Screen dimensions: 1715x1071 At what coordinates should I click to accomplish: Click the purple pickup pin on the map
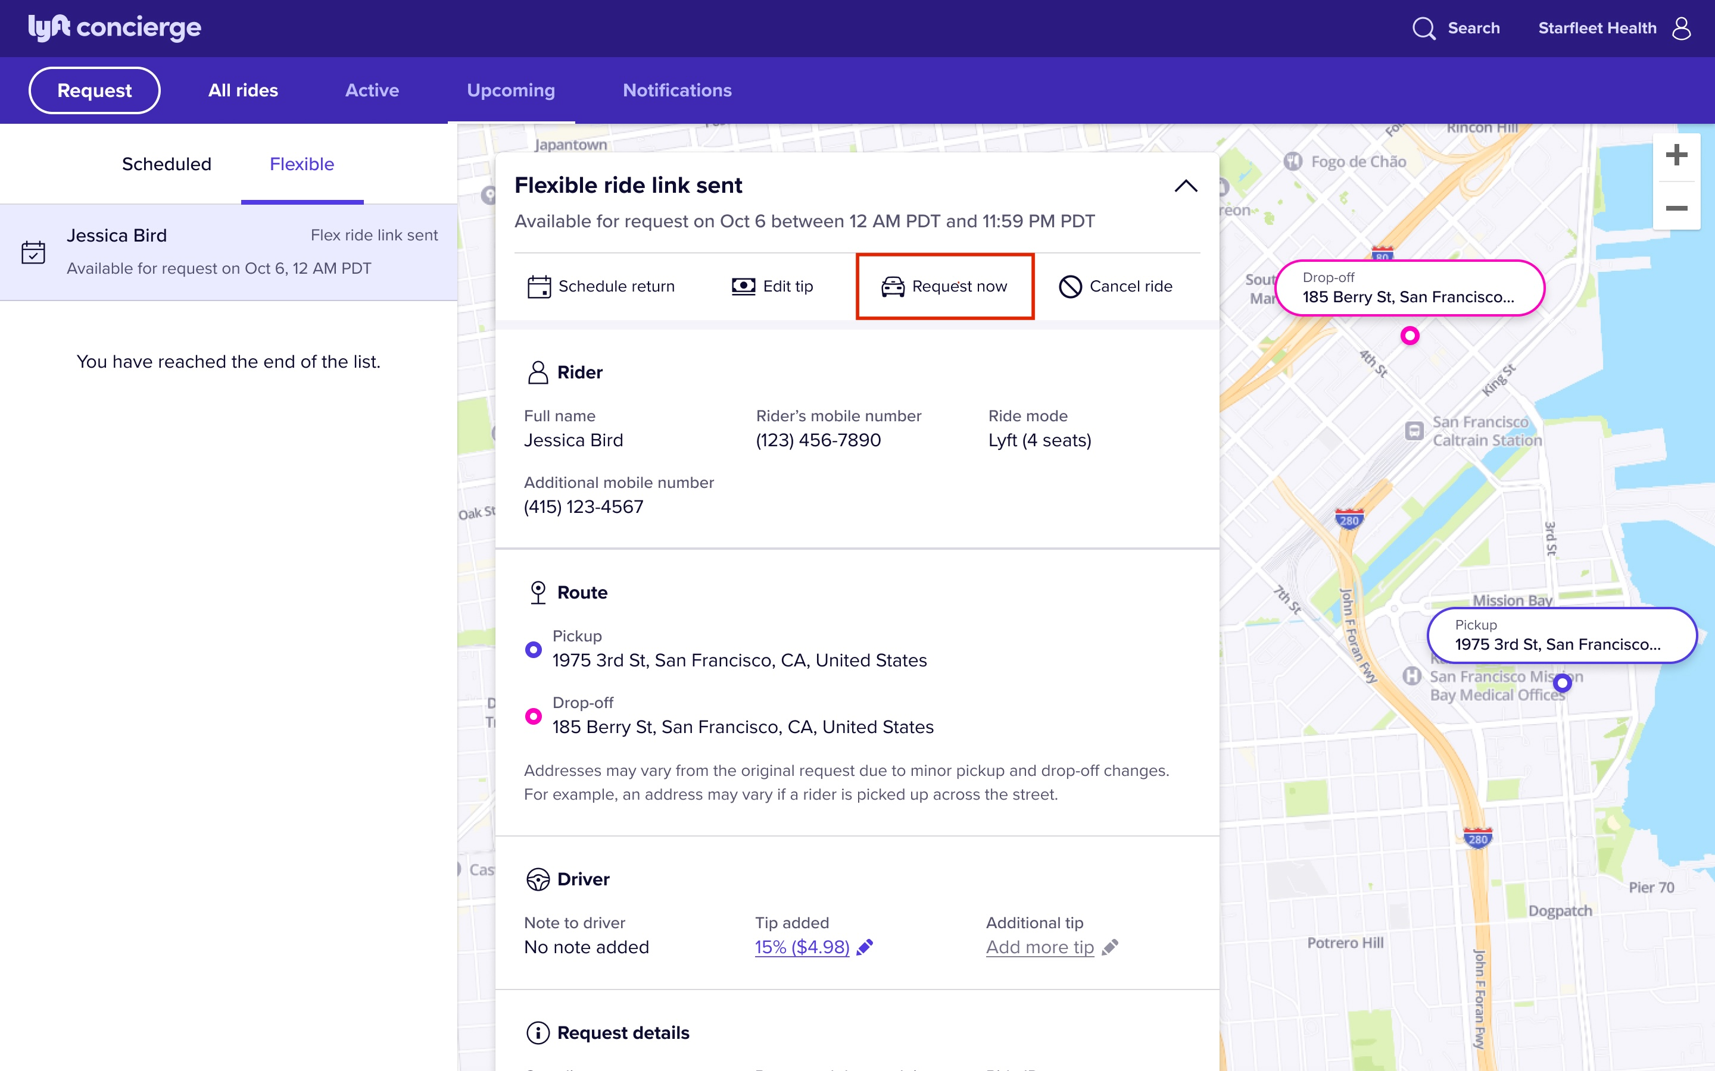click(1562, 683)
